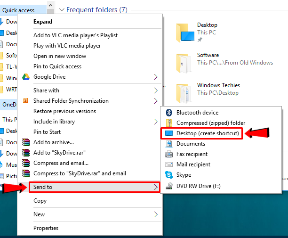Select Add to "SkyDrive.rar" entry

90,153
